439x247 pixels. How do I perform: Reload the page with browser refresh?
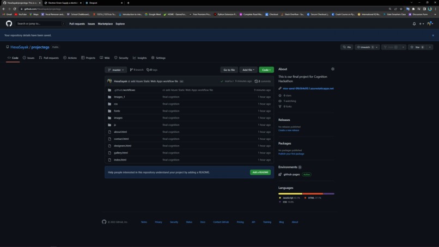tap(15, 9)
